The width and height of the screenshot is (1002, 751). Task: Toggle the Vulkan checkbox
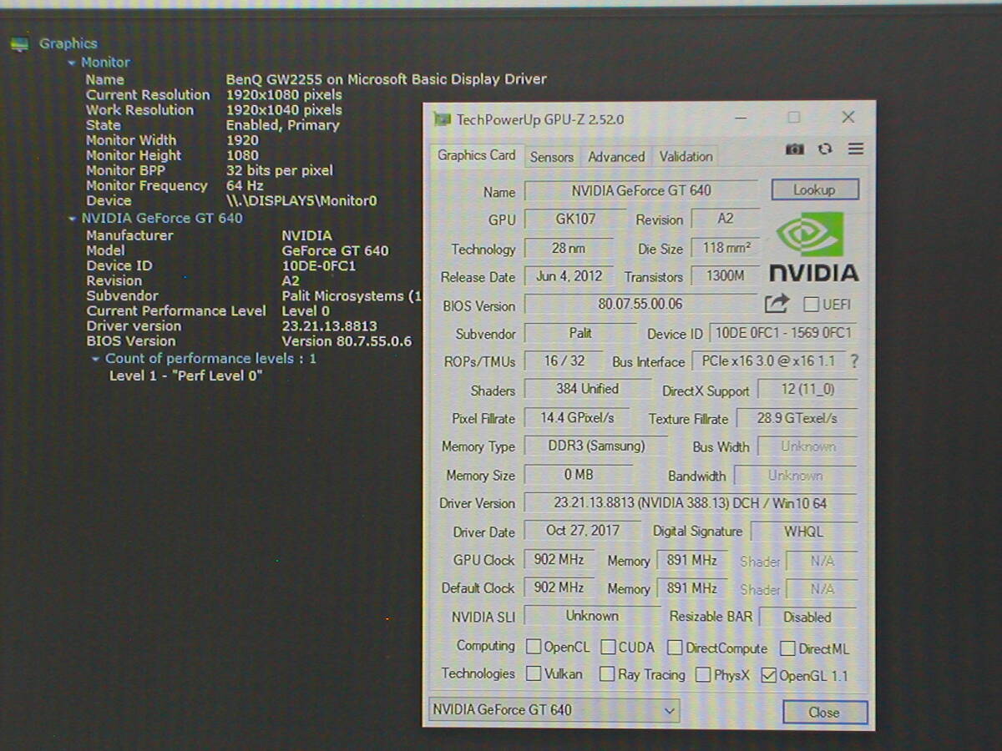tap(534, 673)
